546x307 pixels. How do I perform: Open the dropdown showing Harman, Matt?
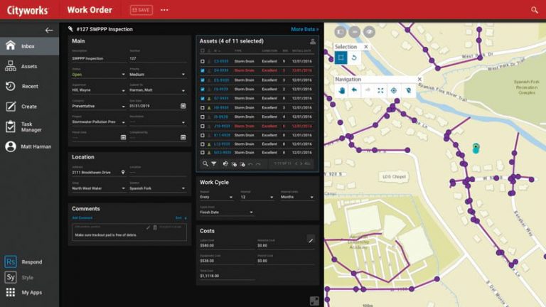[158, 90]
